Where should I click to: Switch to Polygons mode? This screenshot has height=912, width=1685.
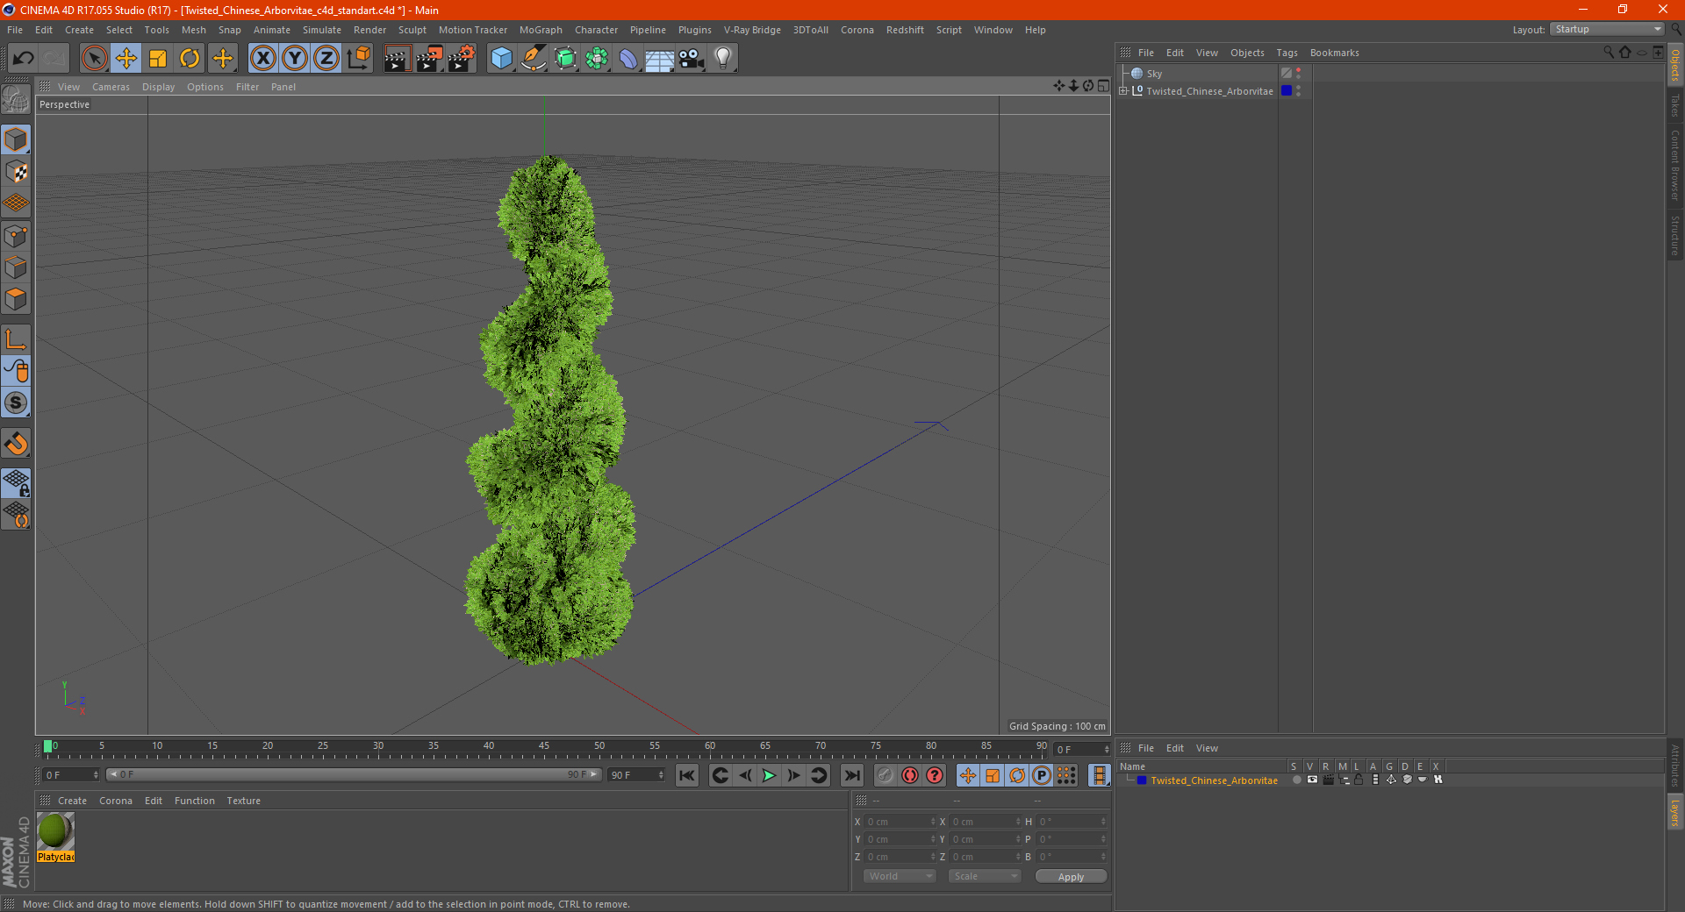[x=16, y=299]
